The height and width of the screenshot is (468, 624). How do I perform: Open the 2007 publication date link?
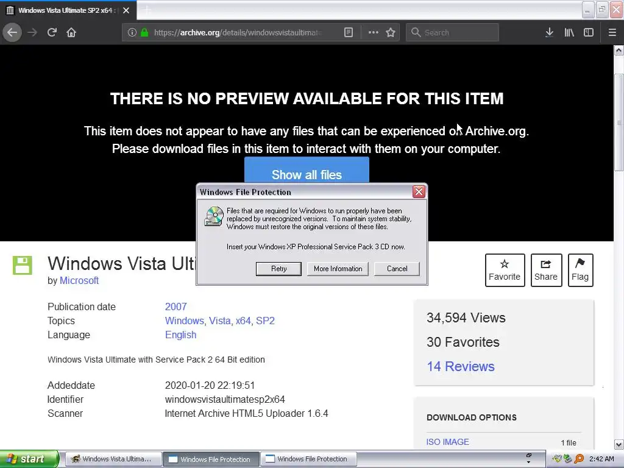(176, 307)
